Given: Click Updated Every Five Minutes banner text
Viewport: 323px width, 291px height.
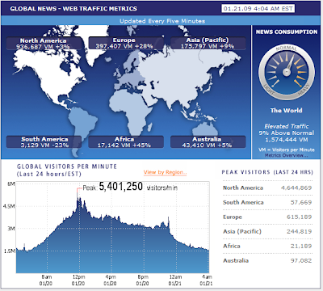Looking at the screenshot, I should click(162, 21).
